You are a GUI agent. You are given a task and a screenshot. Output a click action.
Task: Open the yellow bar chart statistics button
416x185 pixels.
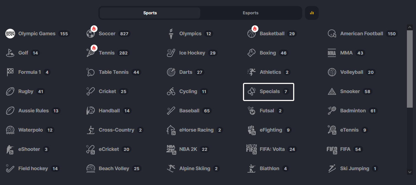[x=312, y=13]
